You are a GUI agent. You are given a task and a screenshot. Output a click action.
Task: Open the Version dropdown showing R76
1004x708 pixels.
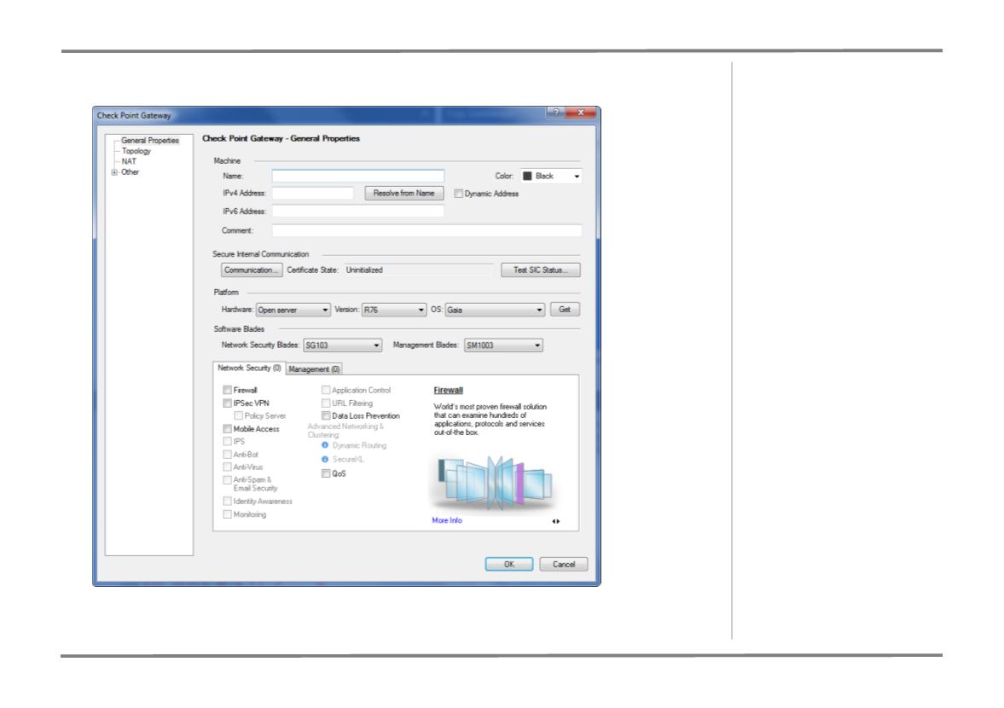pos(394,310)
